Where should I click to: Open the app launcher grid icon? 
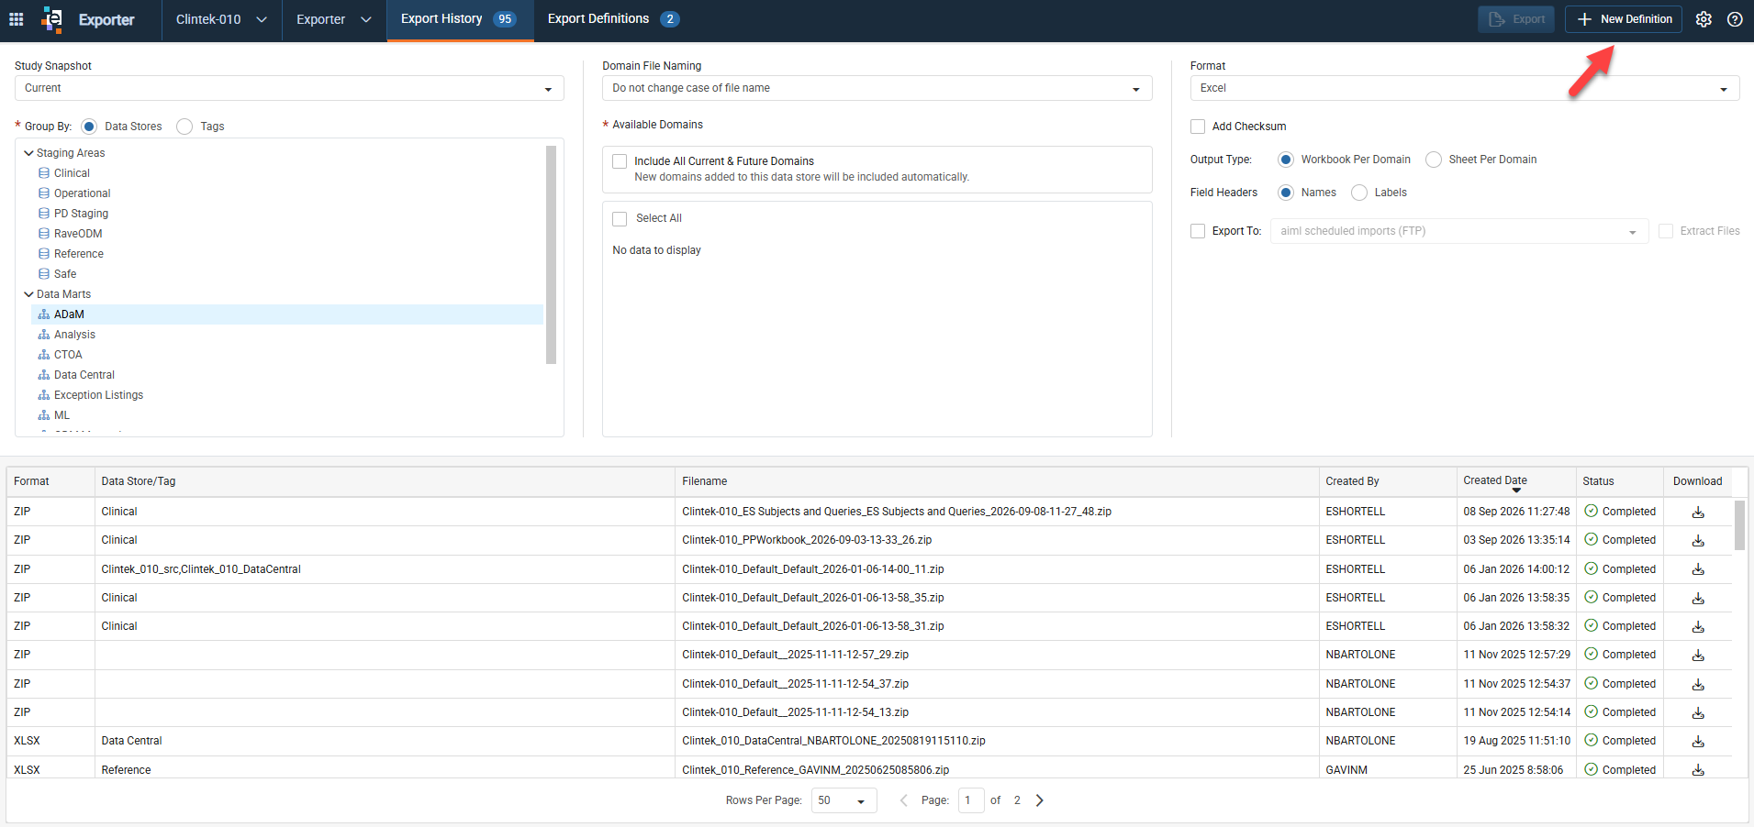click(x=16, y=19)
